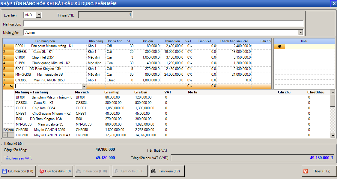Click the binoculars icon on Tìm kiếm

coord(153,171)
